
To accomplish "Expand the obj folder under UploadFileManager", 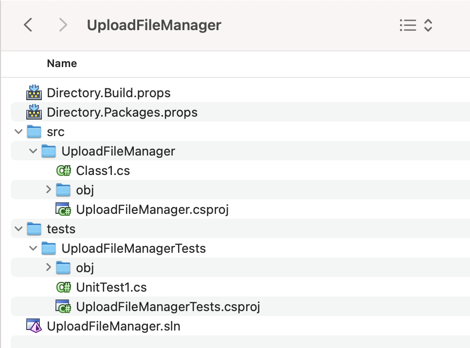I will [x=48, y=190].
